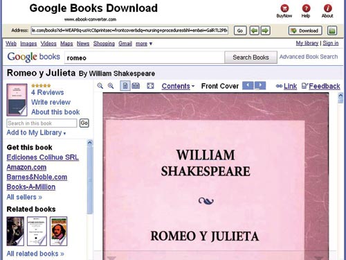Image resolution: width=346 pixels, height=260 pixels.
Task: Click the Search in this book field
Action: (42, 123)
